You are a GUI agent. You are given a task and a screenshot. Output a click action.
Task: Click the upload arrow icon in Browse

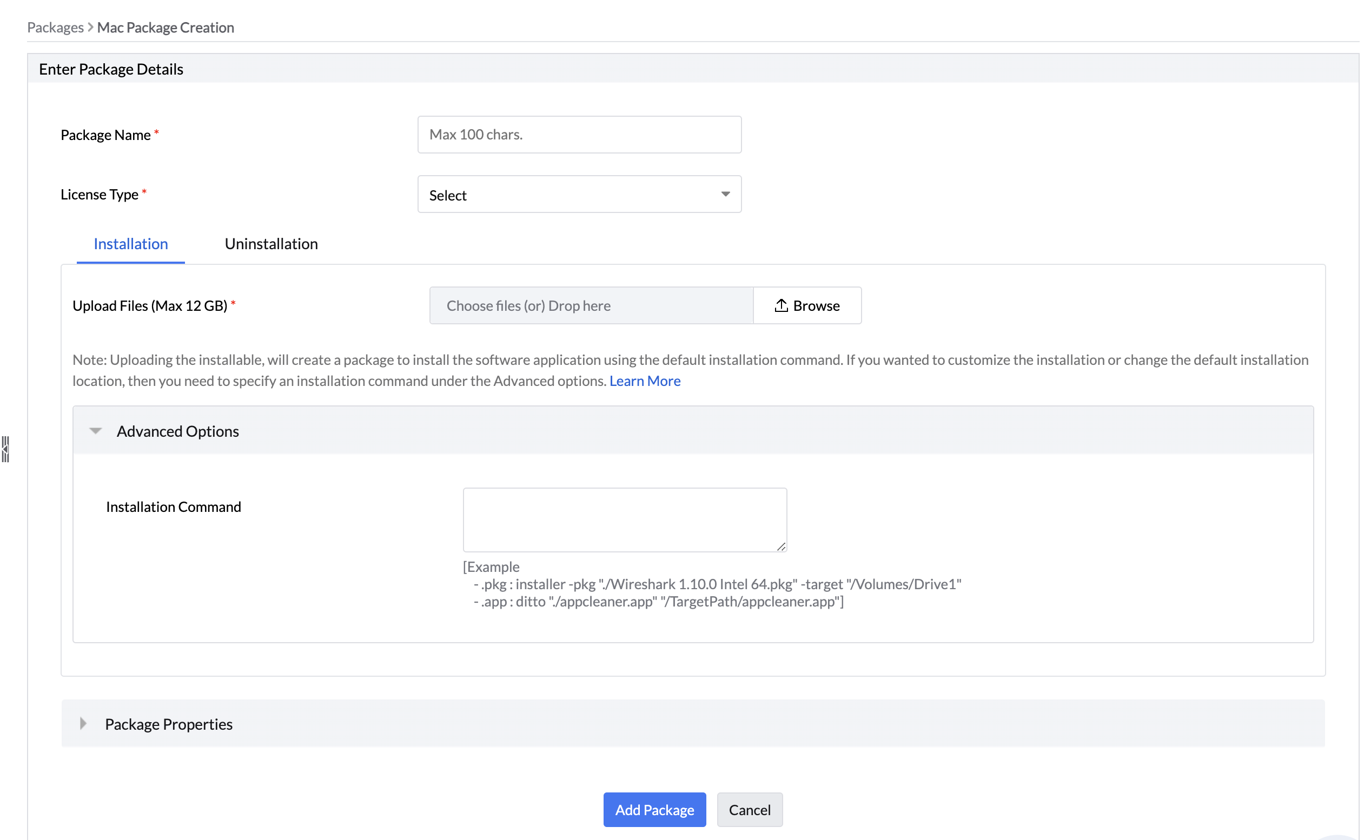pyautogui.click(x=781, y=305)
